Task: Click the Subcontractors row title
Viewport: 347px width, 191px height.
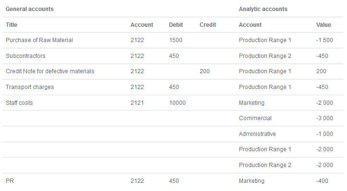Action: [25, 56]
